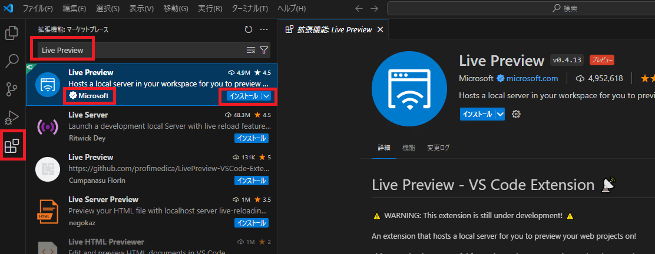
Task: Install Live Preview by Cumpanasu Florin
Action: pyautogui.click(x=251, y=181)
